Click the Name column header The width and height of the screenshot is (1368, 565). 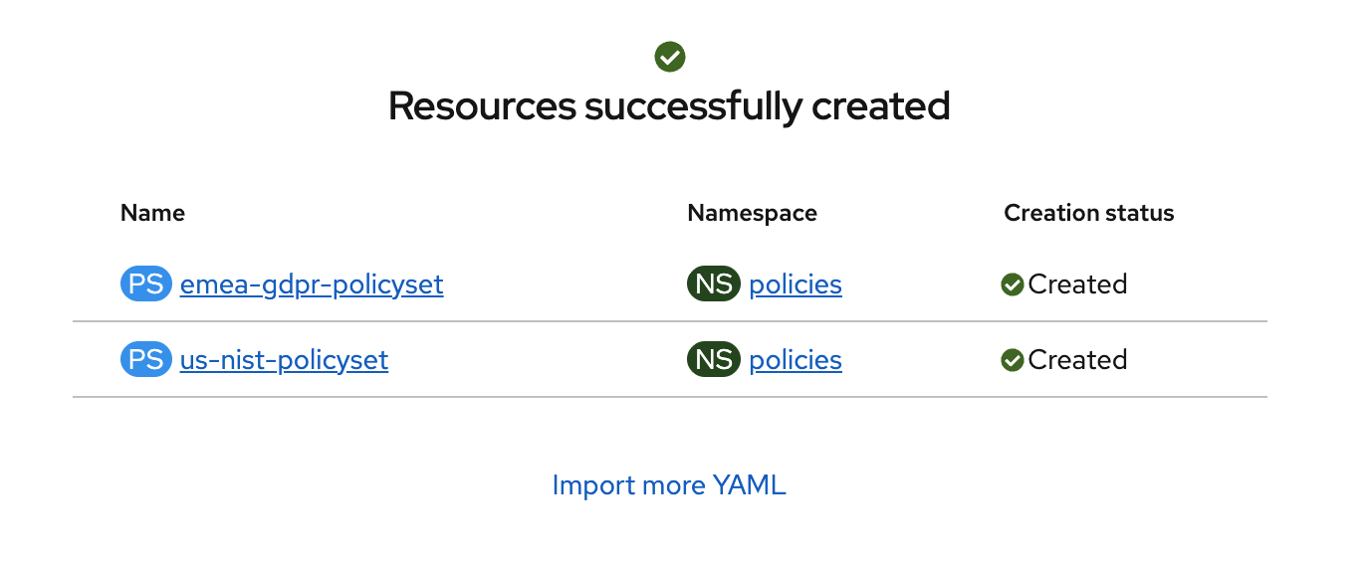tap(152, 213)
